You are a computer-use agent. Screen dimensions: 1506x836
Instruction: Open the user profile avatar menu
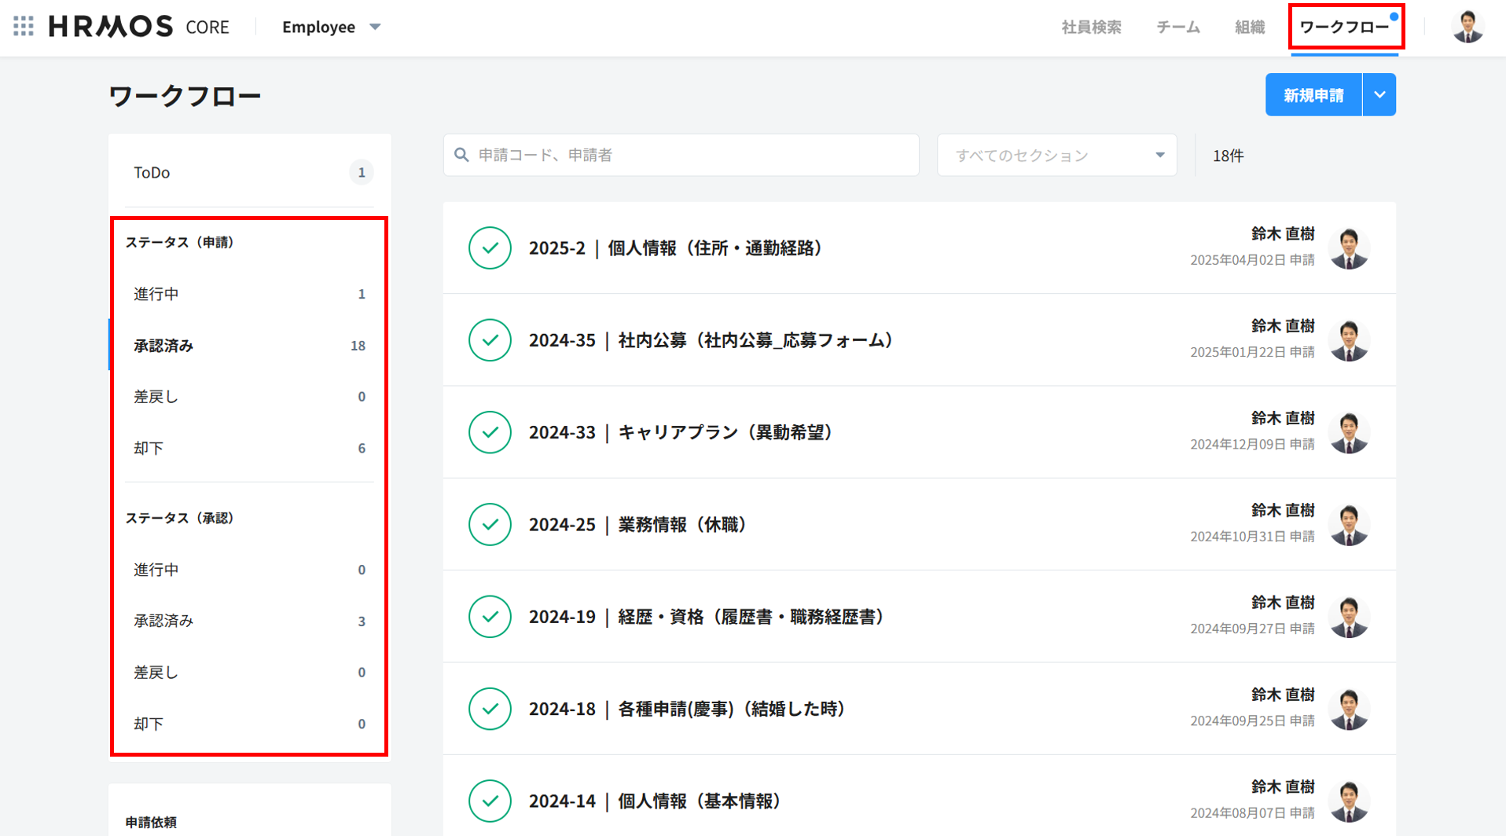pos(1467,27)
